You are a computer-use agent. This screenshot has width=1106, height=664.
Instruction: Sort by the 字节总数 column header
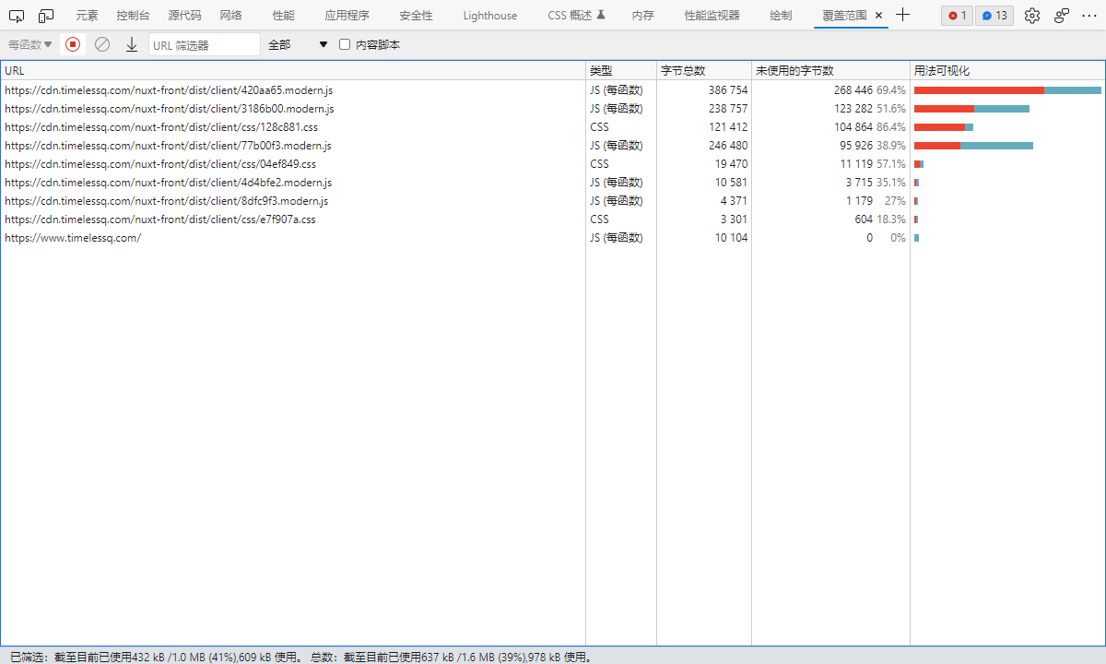pyautogui.click(x=704, y=71)
